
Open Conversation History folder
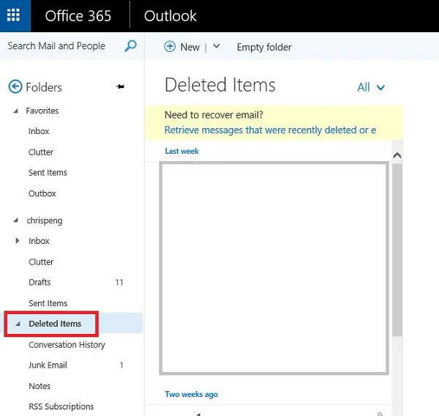coord(67,344)
